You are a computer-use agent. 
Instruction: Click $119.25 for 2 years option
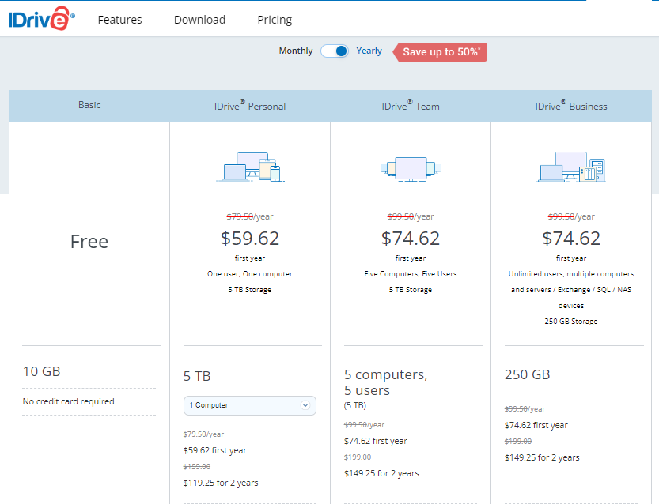click(x=221, y=483)
